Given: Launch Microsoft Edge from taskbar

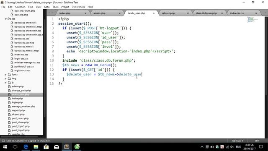Looking at the screenshot, I should pos(26,147).
